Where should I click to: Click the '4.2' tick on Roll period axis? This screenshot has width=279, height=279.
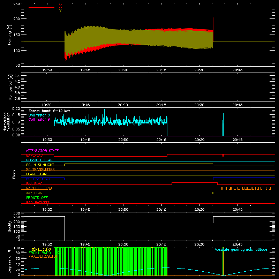pos(17,82)
